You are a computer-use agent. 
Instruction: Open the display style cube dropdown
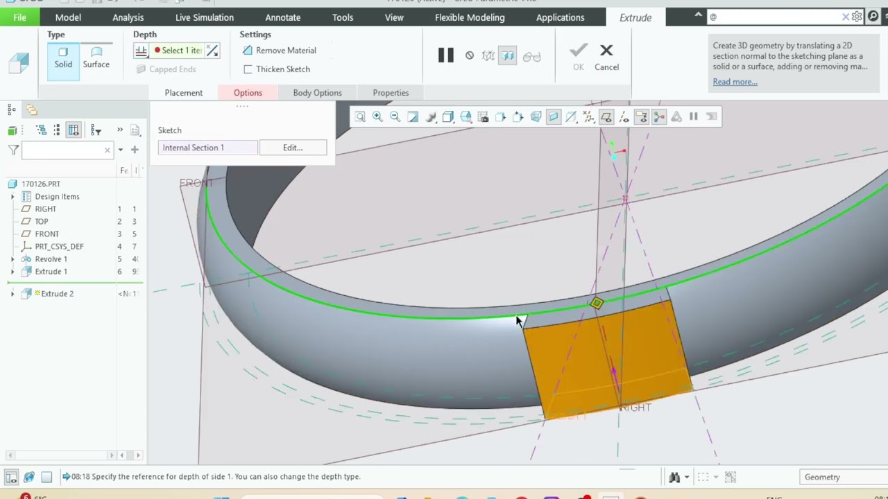[x=448, y=117]
